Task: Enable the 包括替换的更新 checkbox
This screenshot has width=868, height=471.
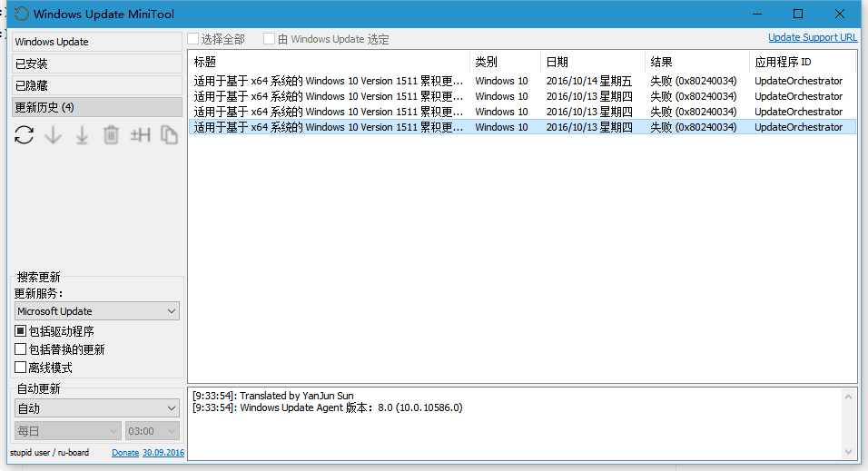Action: [x=21, y=349]
